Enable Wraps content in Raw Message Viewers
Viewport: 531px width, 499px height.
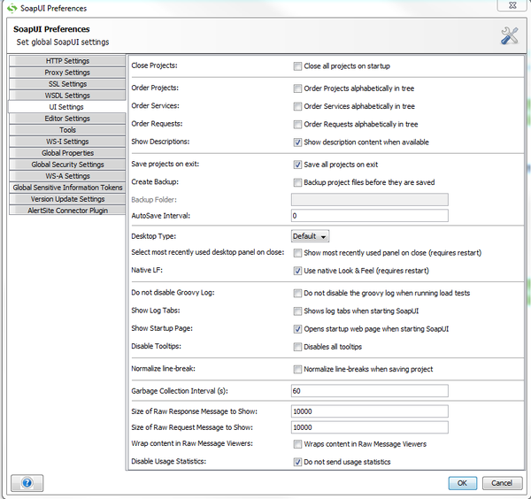click(297, 444)
